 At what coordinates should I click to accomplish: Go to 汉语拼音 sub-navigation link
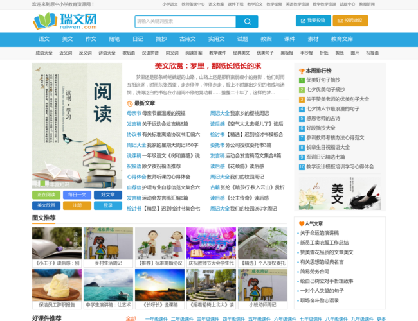click(150, 53)
